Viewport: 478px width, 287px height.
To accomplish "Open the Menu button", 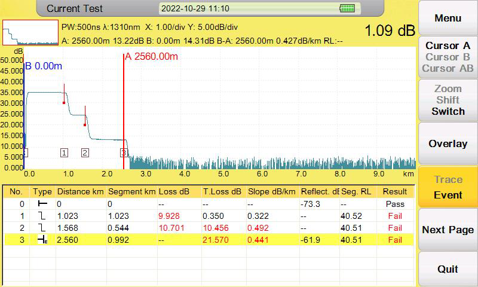I will click(x=448, y=18).
